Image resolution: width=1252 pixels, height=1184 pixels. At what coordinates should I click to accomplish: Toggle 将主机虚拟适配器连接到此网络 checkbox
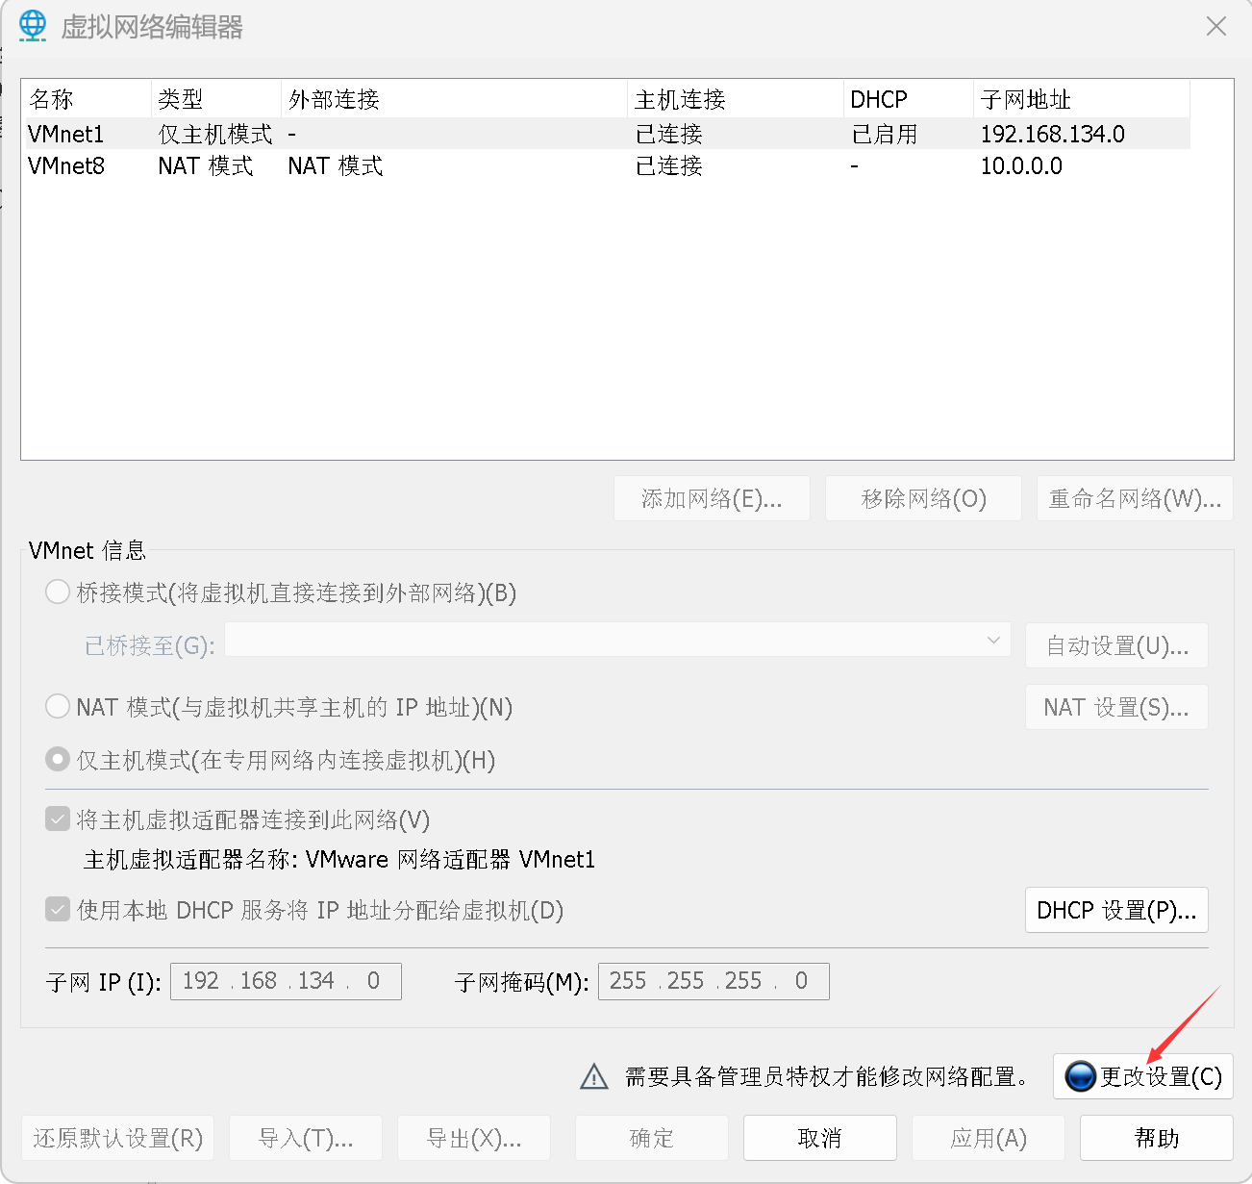[x=58, y=819]
